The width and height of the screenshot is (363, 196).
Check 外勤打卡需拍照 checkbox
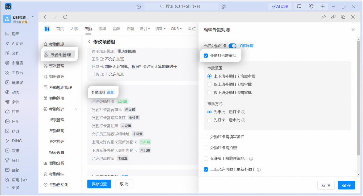pos(206,148)
